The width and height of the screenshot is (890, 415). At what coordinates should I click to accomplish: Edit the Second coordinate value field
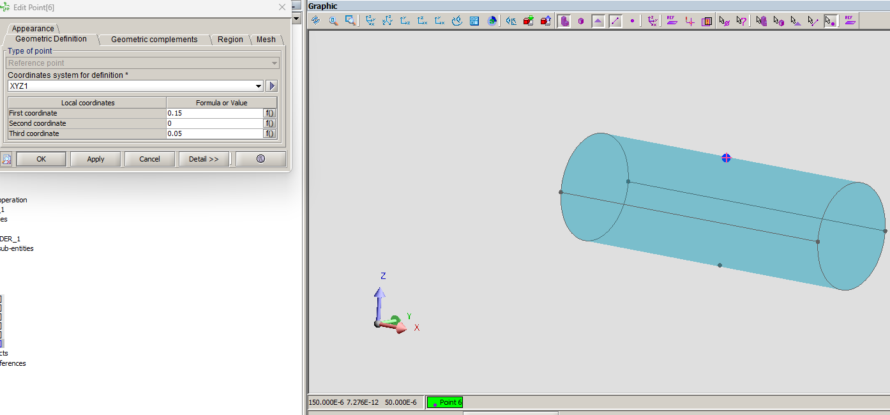[x=215, y=123]
